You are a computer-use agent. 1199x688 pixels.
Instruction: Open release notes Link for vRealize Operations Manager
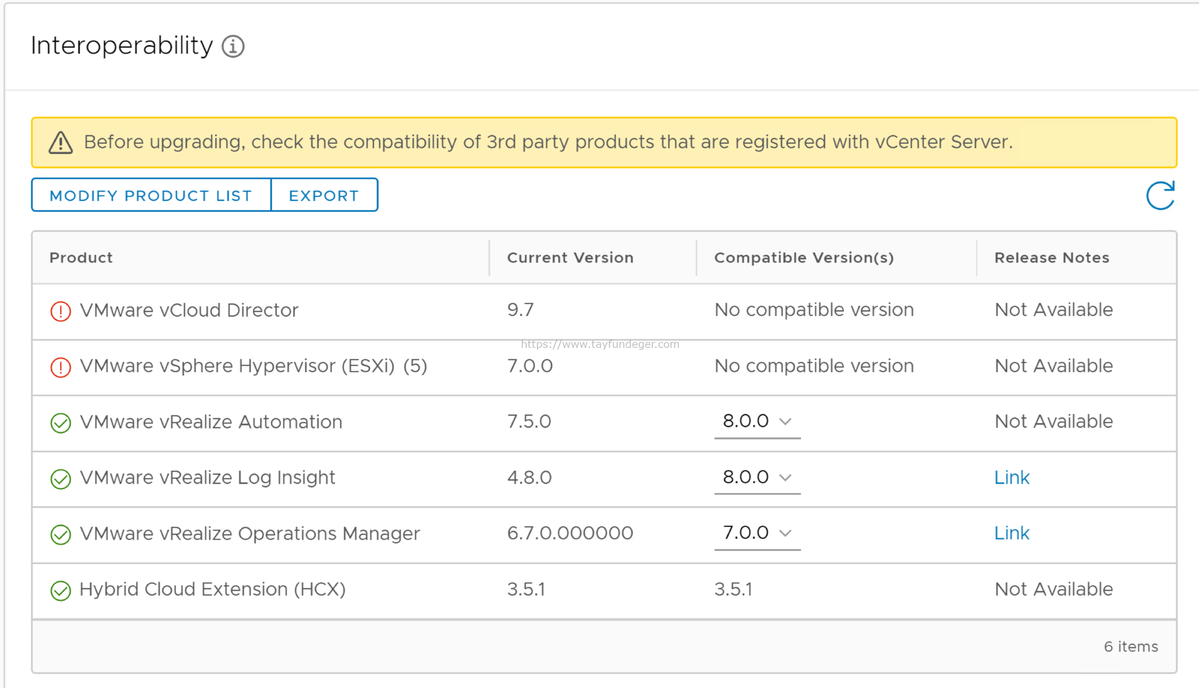(x=1011, y=534)
